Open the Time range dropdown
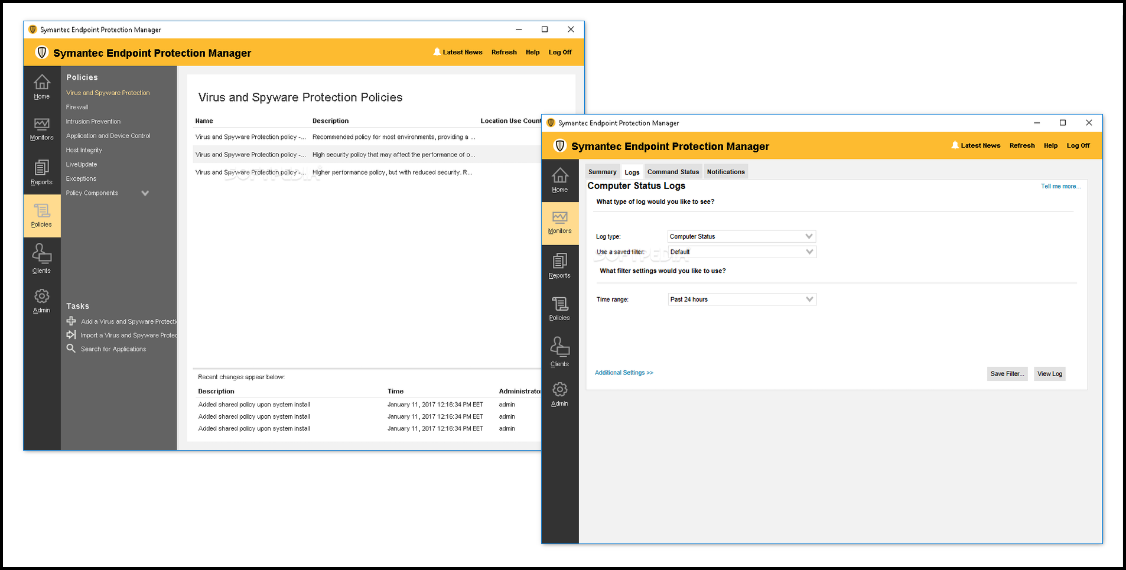Viewport: 1126px width, 570px height. [741, 299]
